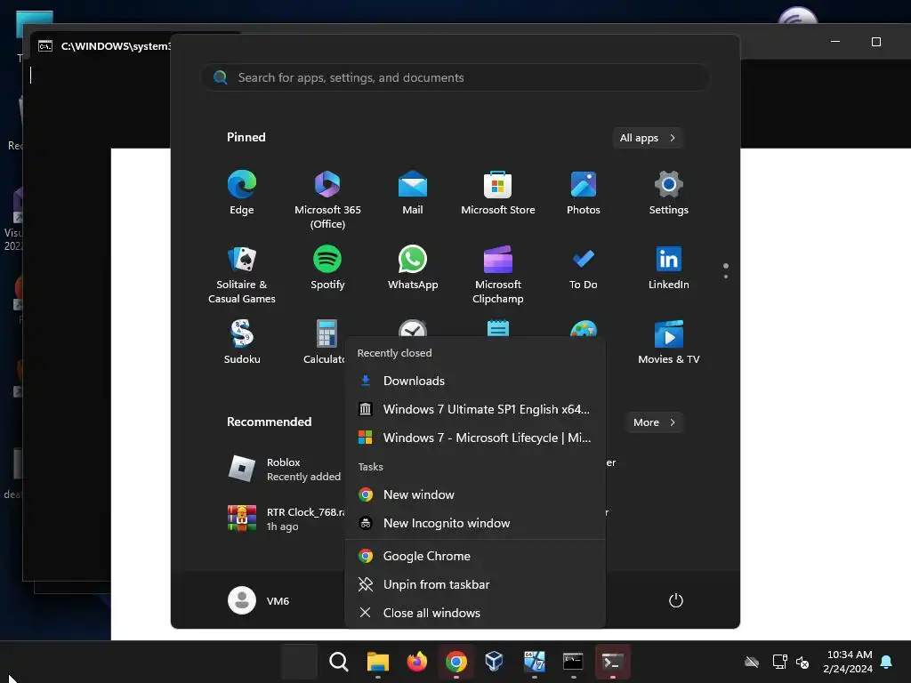Screen dimensions: 911x683
Task: Open the VM6 user account menu
Action: 259,600
